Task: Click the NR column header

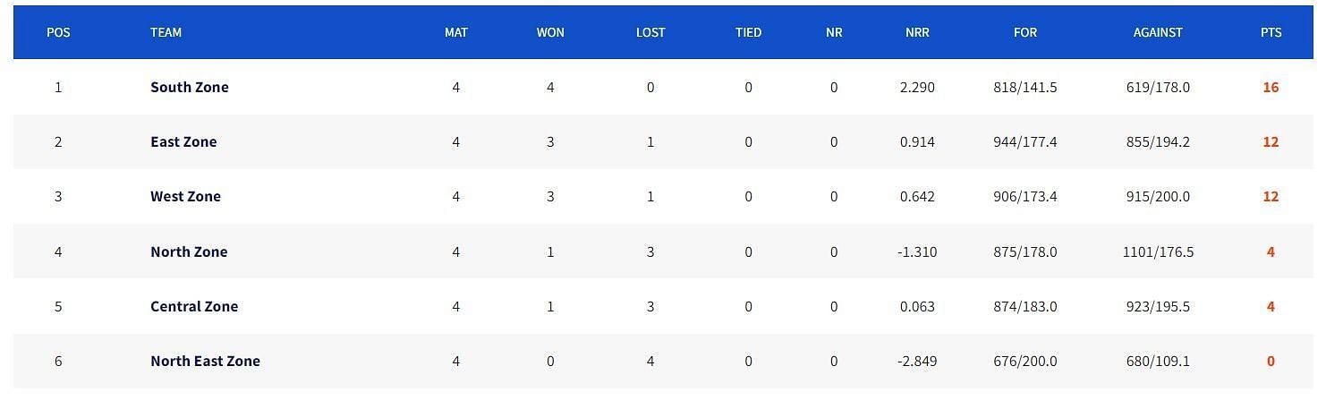Action: 834,32
